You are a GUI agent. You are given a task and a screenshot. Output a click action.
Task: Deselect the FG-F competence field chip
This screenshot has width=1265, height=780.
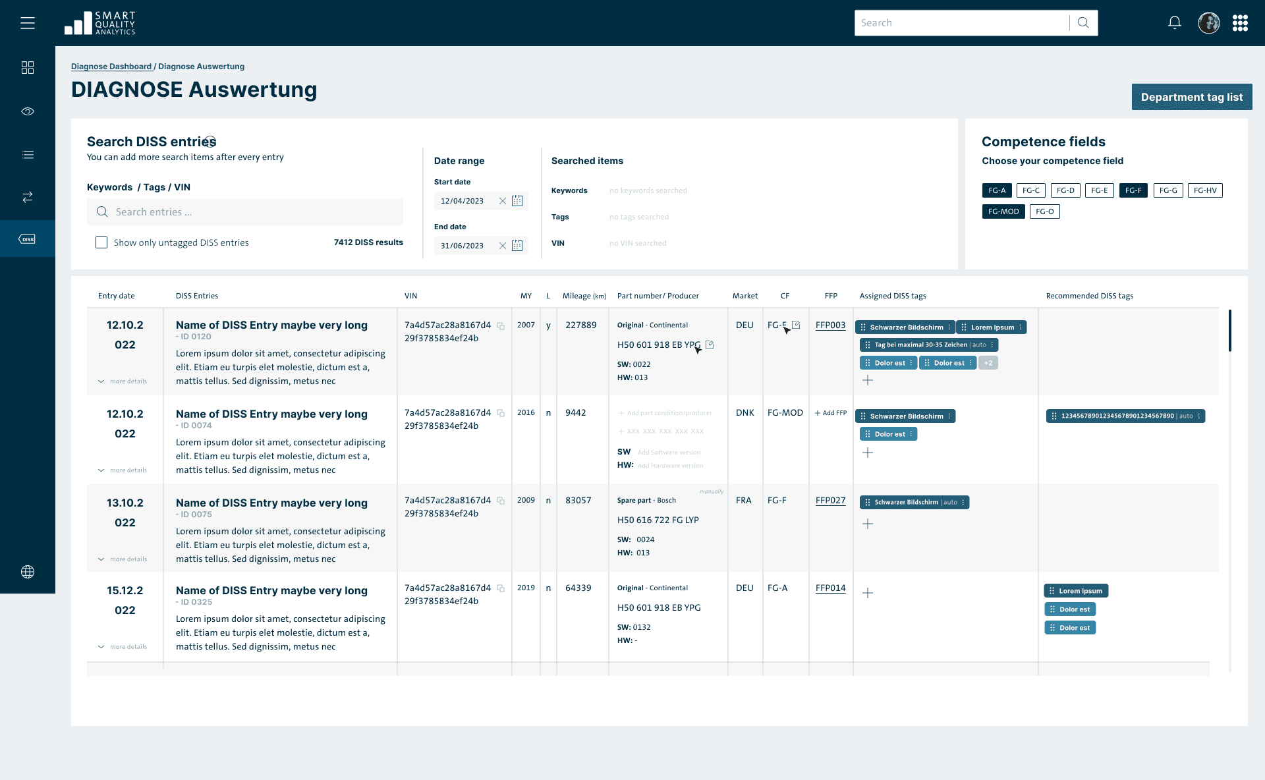click(1134, 190)
